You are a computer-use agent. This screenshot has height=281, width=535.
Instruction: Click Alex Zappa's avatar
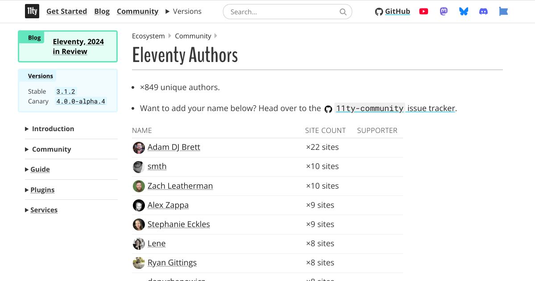pyautogui.click(x=139, y=205)
